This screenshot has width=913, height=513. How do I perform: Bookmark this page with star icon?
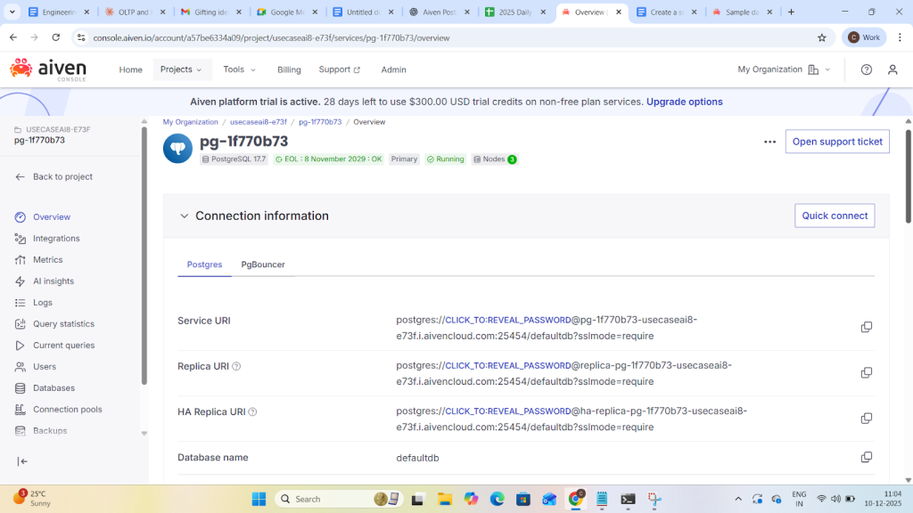pyautogui.click(x=821, y=37)
